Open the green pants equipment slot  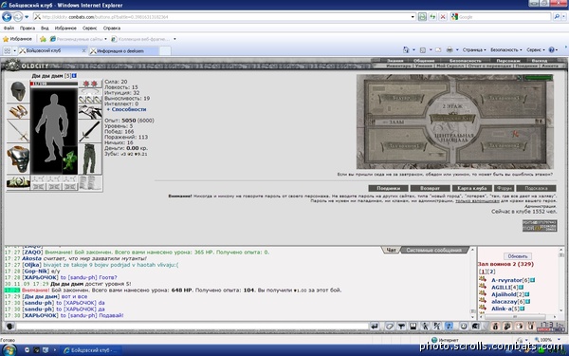(90, 159)
